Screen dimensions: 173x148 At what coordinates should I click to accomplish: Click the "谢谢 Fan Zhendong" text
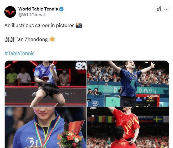click(26, 39)
